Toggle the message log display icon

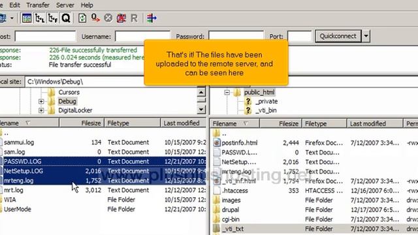pos(27,18)
